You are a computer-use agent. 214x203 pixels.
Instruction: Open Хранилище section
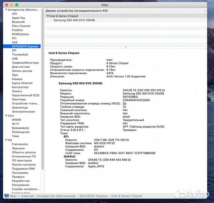20,108
